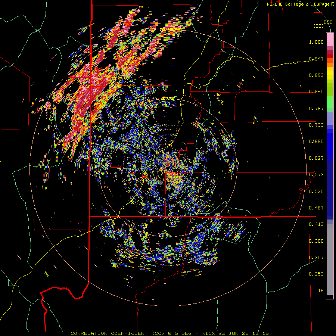The image size is (336, 336).
Task: Select the 0.787 scale value
Action: click(x=316, y=108)
